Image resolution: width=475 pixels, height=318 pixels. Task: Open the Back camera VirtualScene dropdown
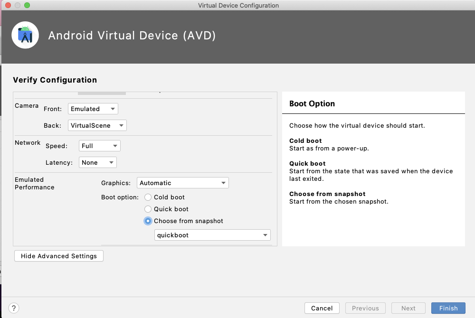(97, 125)
